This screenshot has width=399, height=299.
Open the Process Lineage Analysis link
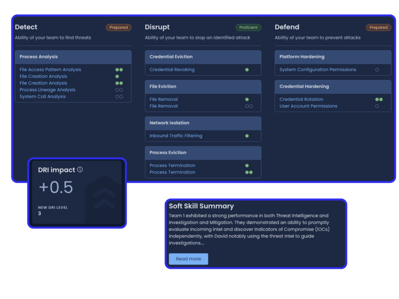47,90
